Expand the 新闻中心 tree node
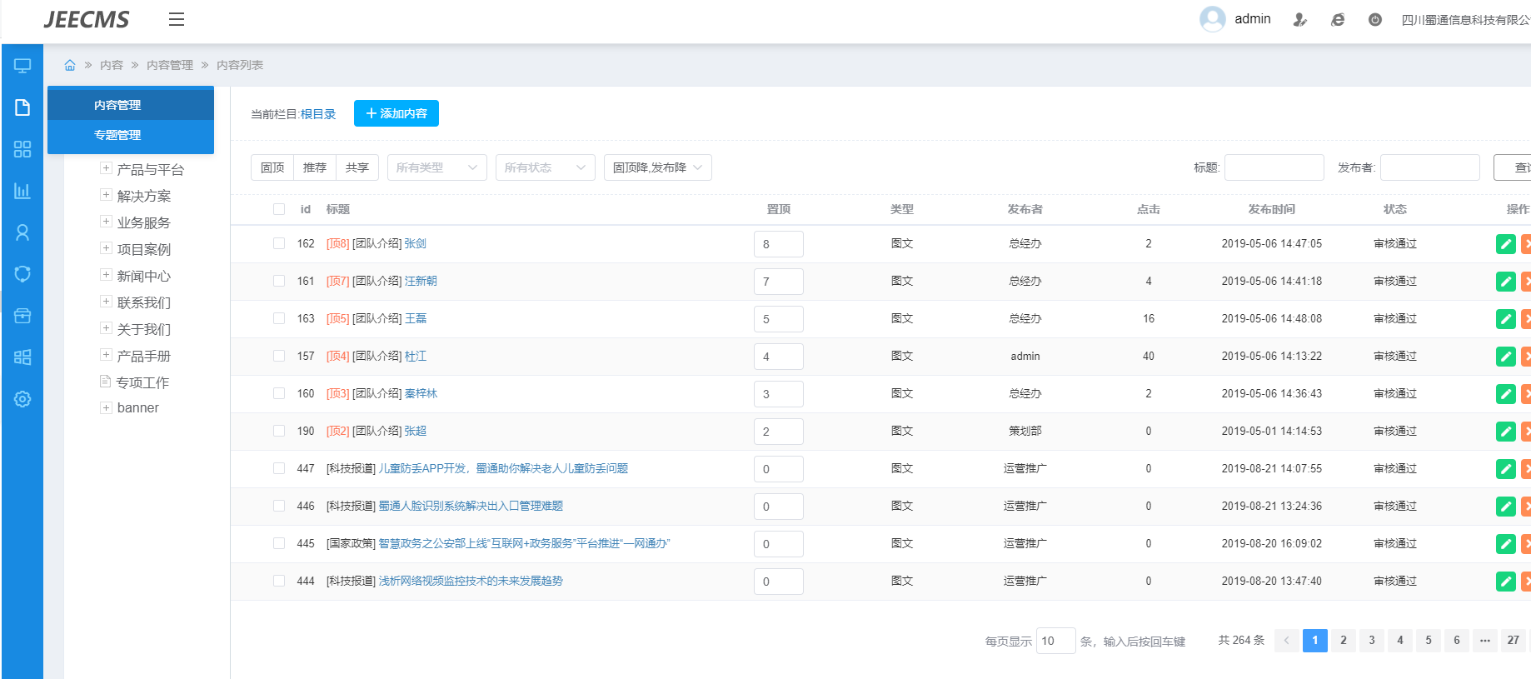1531x679 pixels. click(106, 275)
